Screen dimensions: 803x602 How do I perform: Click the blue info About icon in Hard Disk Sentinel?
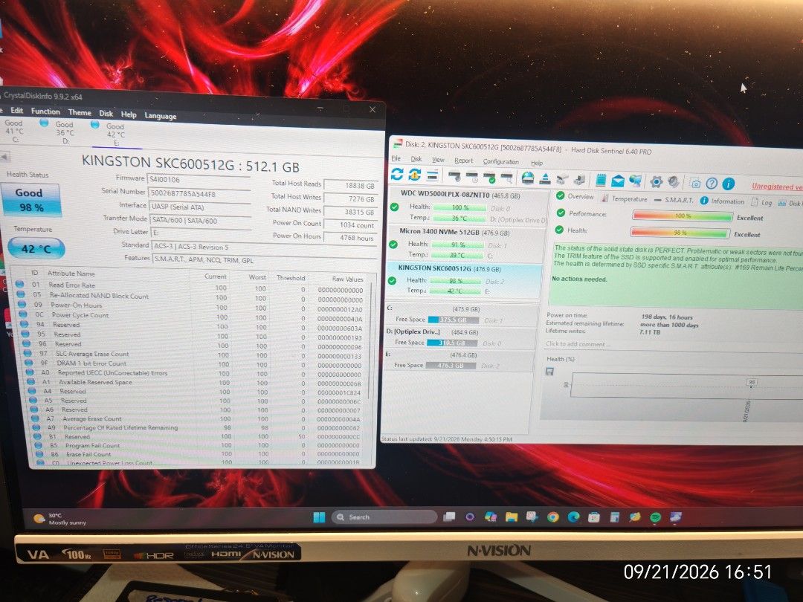click(729, 184)
